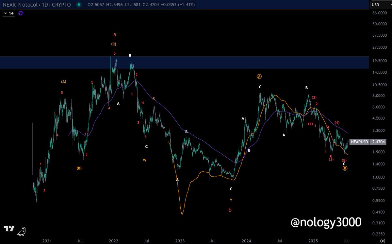Click 50.0000 on the price scale
The image size is (392, 244).
(379, 24)
